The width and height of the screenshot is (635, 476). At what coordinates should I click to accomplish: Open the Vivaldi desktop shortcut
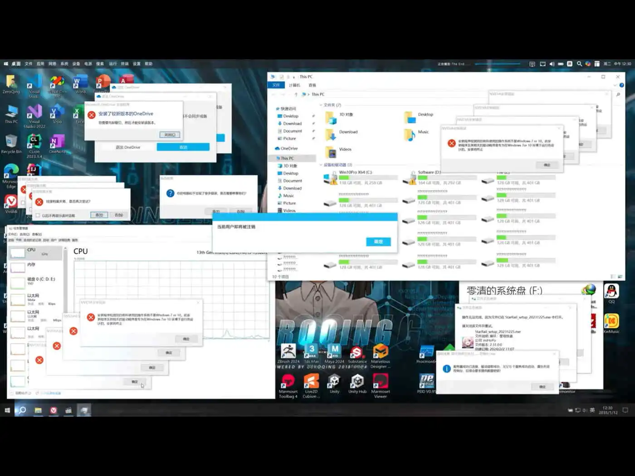11,204
